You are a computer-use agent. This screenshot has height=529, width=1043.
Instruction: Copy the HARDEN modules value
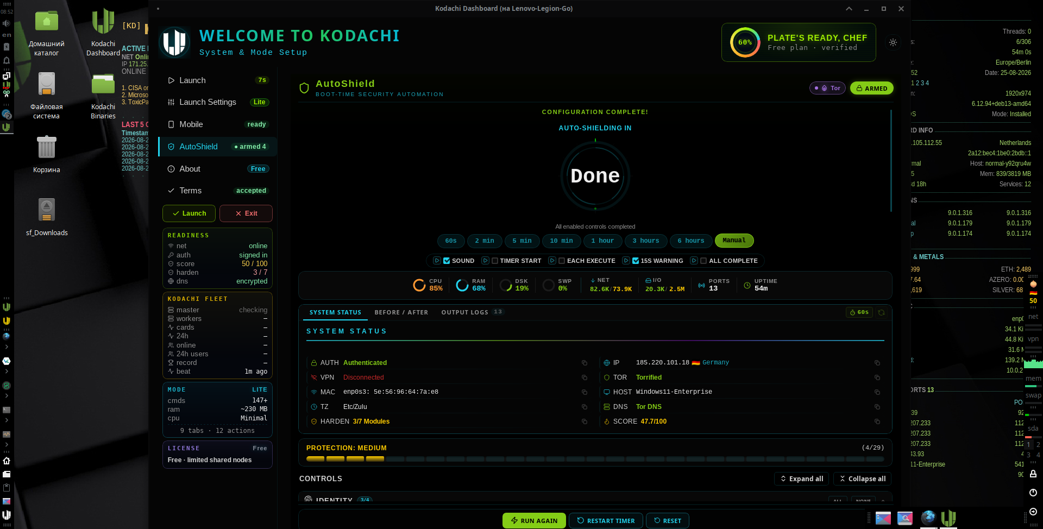pyautogui.click(x=585, y=421)
